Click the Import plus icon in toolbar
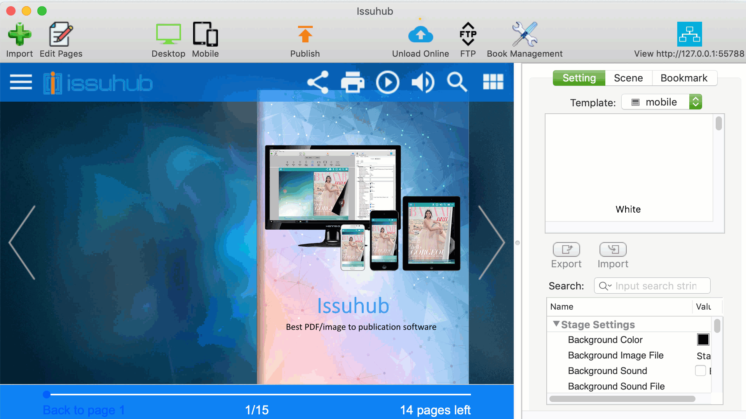Viewport: 746px width, 419px height. point(19,35)
